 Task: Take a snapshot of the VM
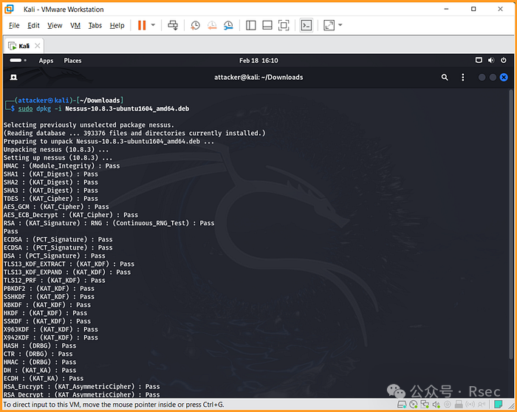(x=195, y=25)
